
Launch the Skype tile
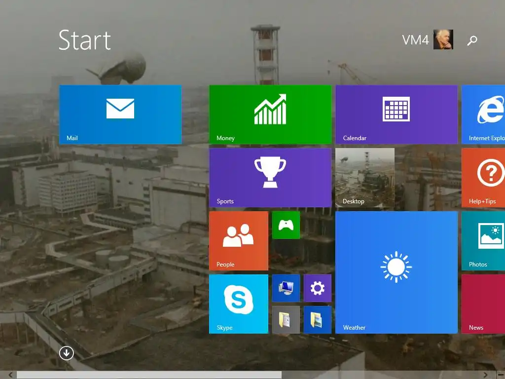[239, 304]
